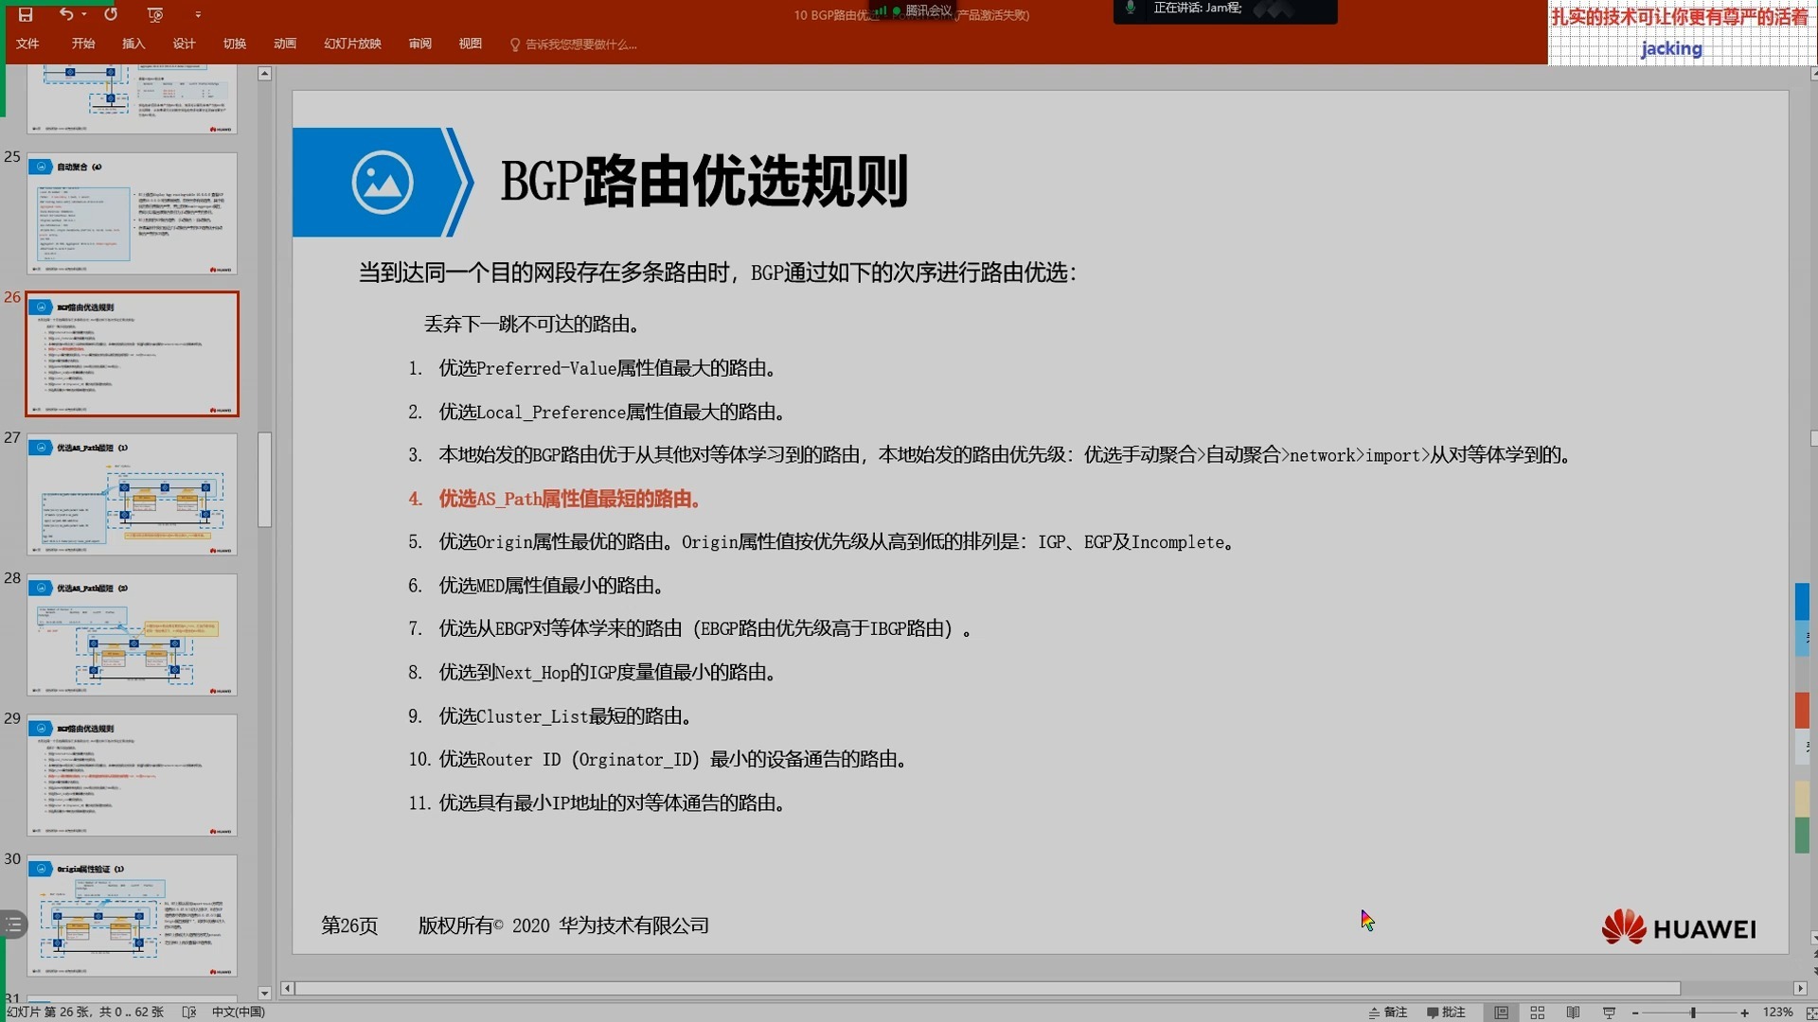Click the lightbulb icon beside the search box
The width and height of the screenshot is (1818, 1022).
point(515,44)
